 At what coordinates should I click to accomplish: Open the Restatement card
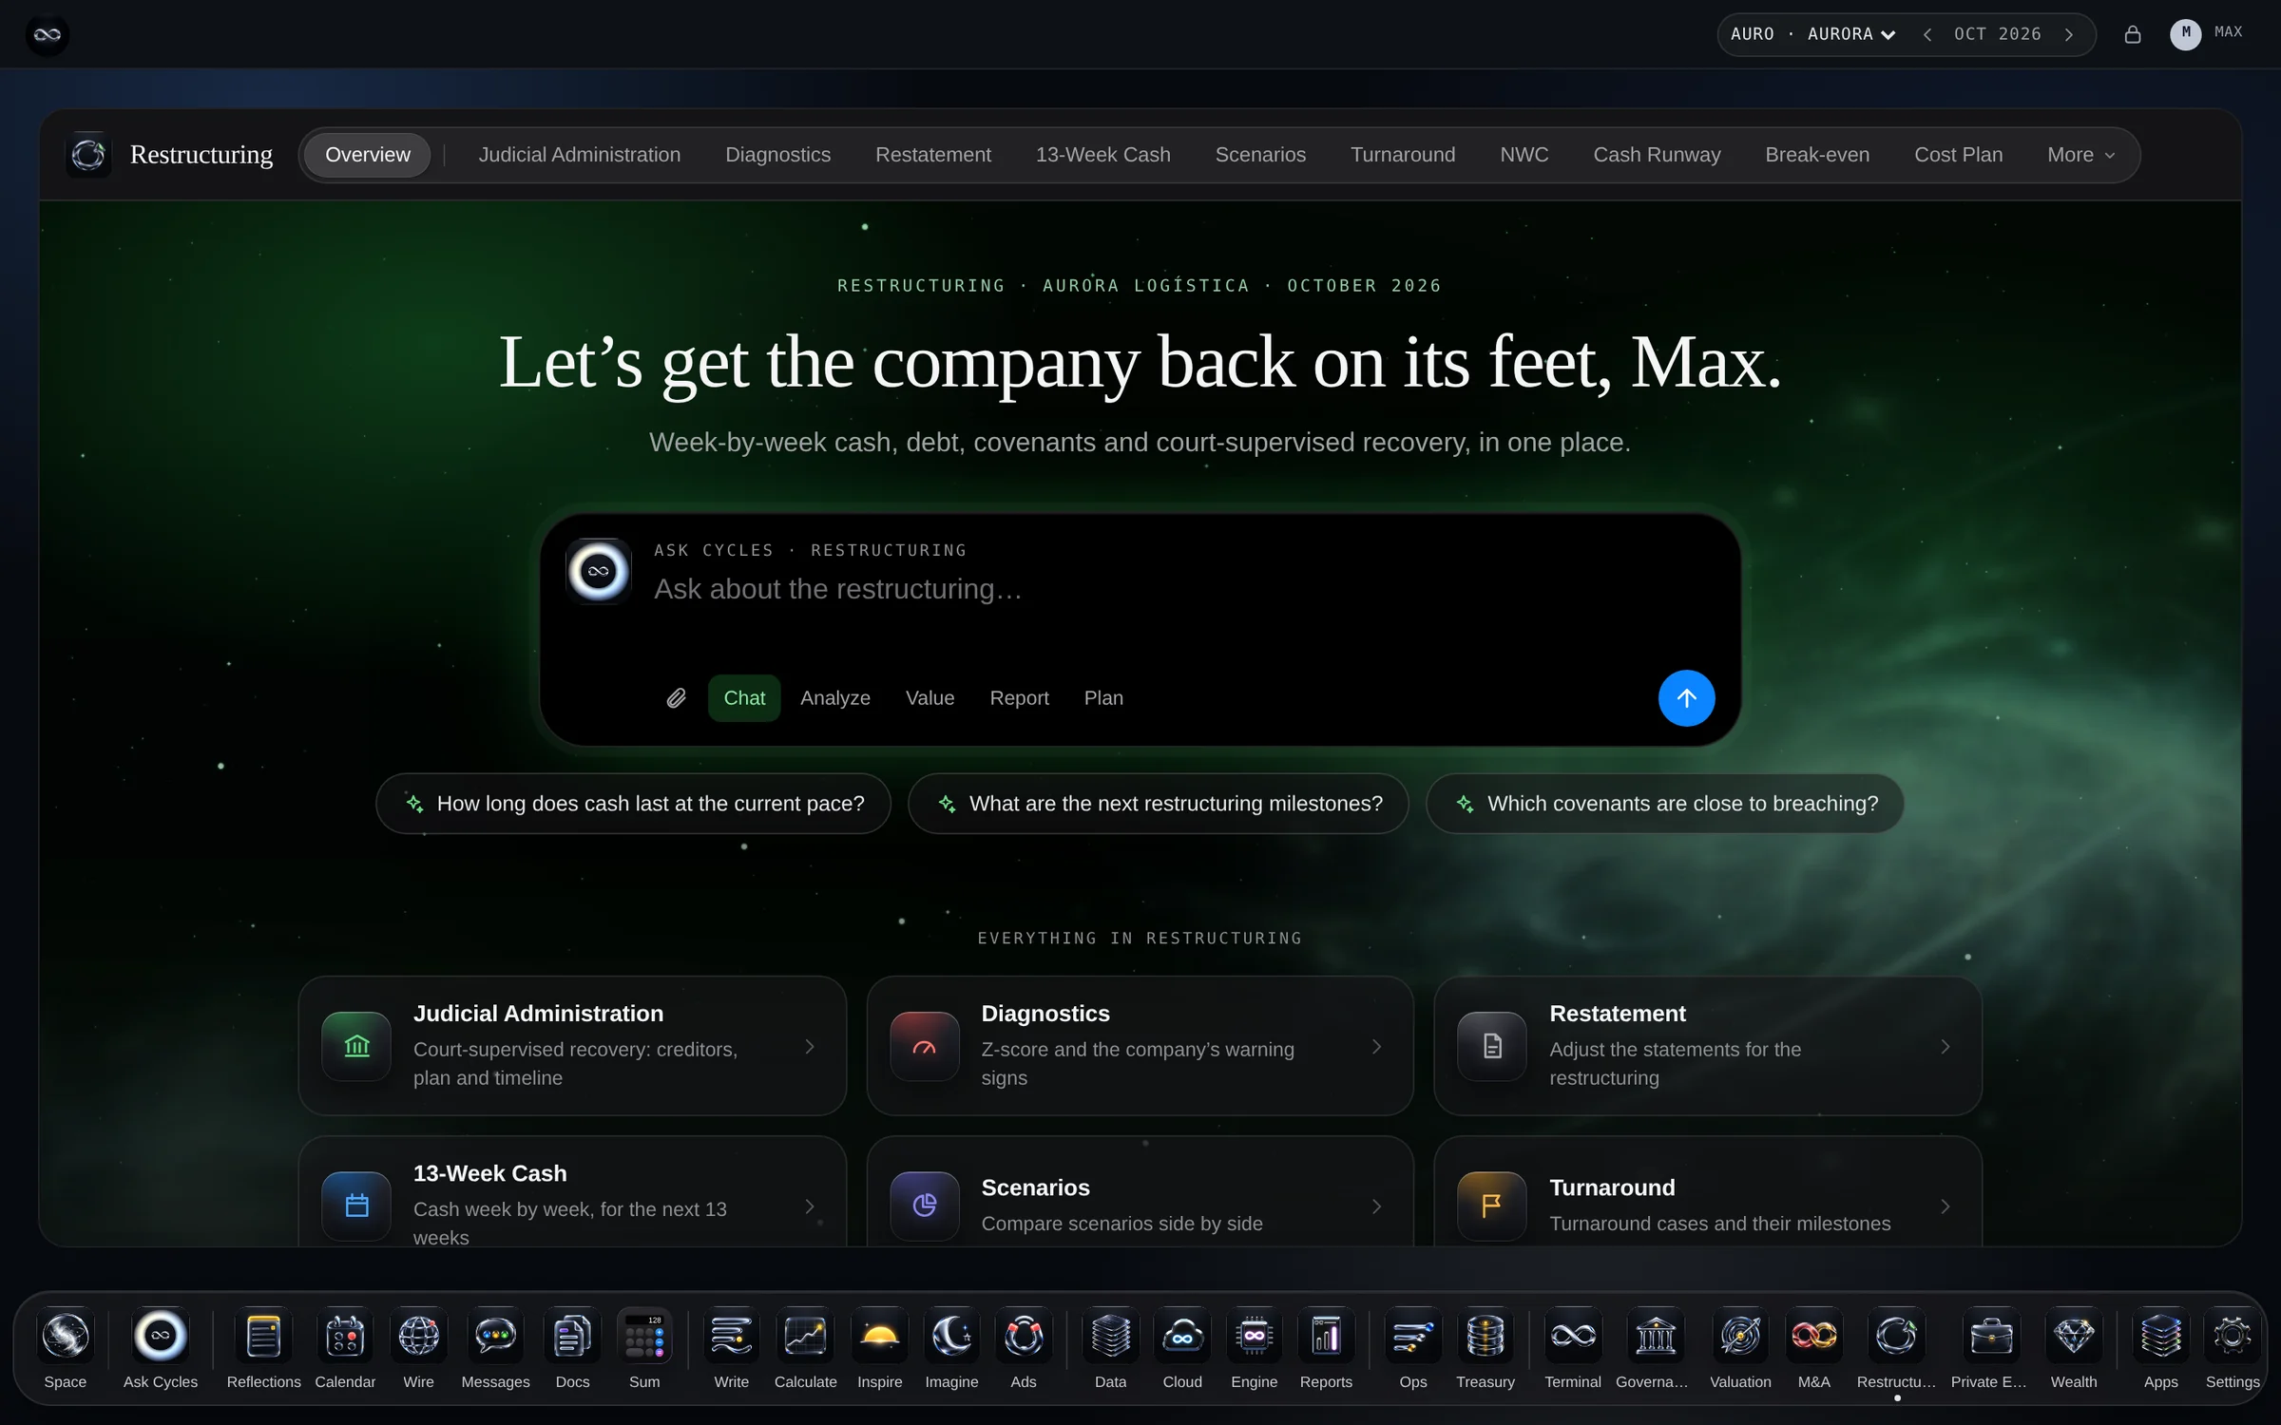pos(1707,1046)
